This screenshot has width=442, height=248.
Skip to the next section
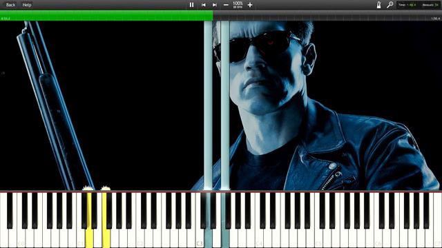(215, 5)
